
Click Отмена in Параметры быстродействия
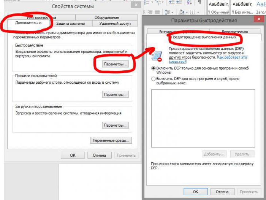point(222,192)
